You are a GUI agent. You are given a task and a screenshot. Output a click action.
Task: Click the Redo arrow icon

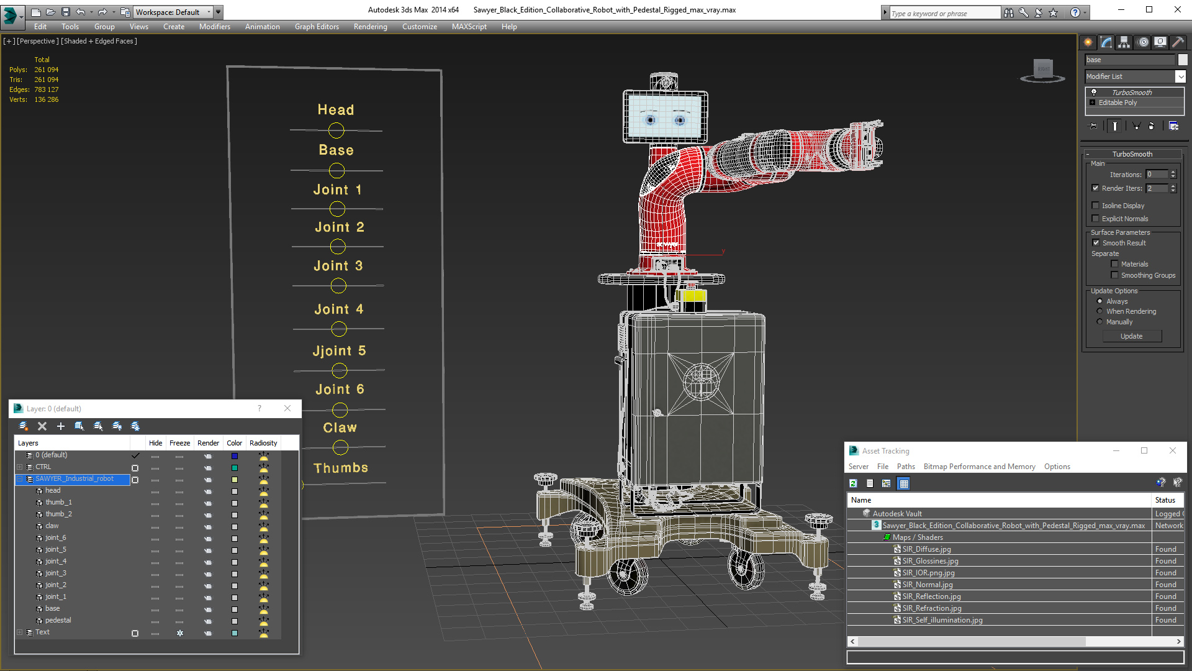click(x=102, y=12)
